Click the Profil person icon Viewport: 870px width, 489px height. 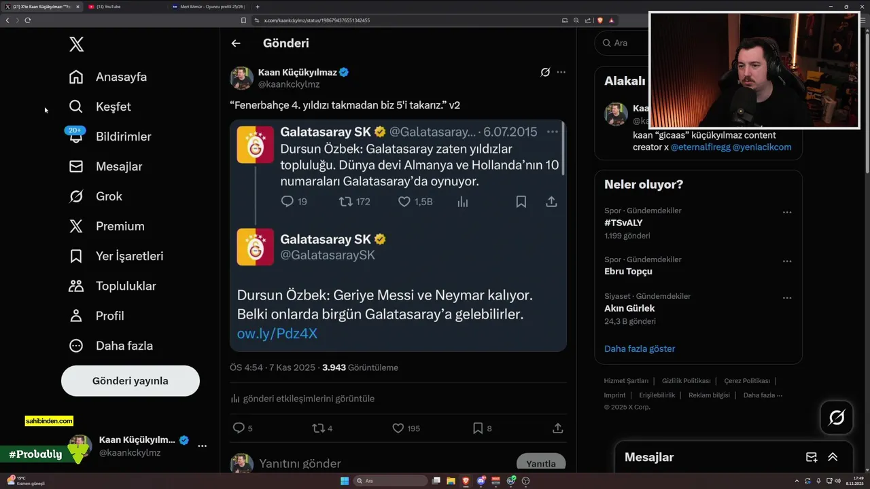click(76, 316)
